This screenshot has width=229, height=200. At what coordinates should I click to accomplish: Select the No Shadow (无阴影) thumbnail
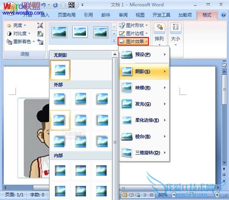pyautogui.click(x=60, y=70)
